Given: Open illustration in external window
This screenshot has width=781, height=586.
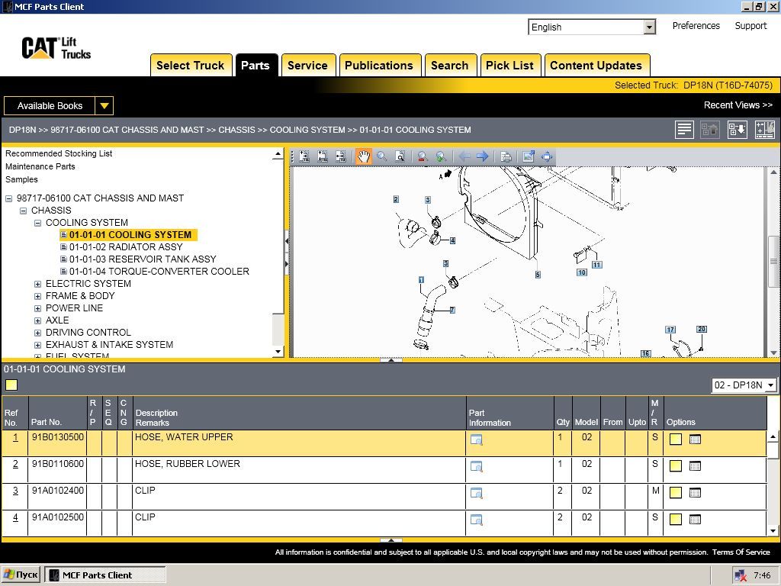Looking at the screenshot, I should 529,156.
